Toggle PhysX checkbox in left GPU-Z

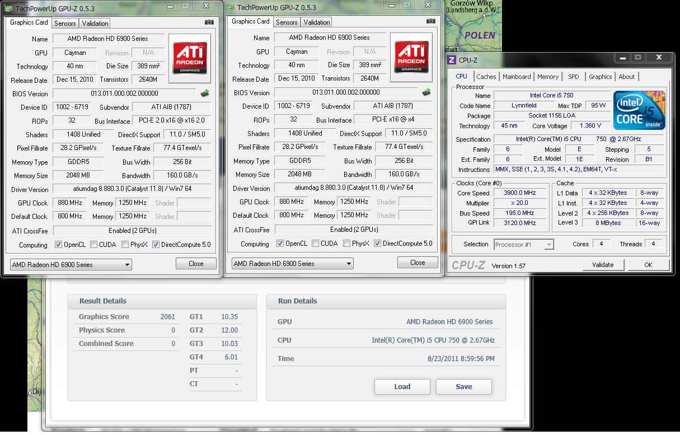125,245
